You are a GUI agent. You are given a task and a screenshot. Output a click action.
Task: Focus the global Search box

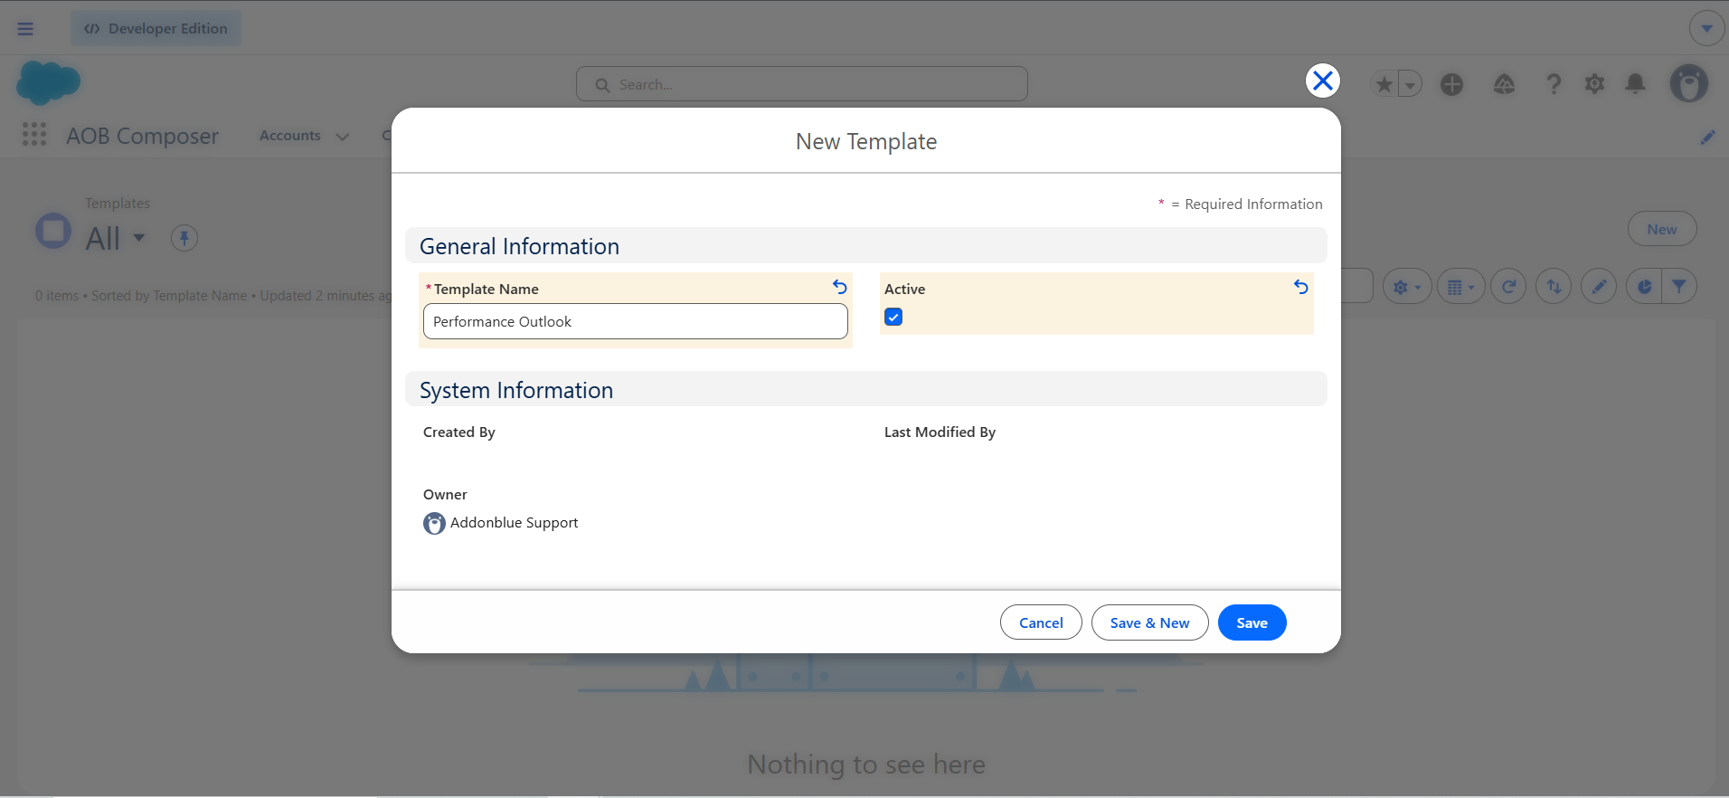point(802,84)
